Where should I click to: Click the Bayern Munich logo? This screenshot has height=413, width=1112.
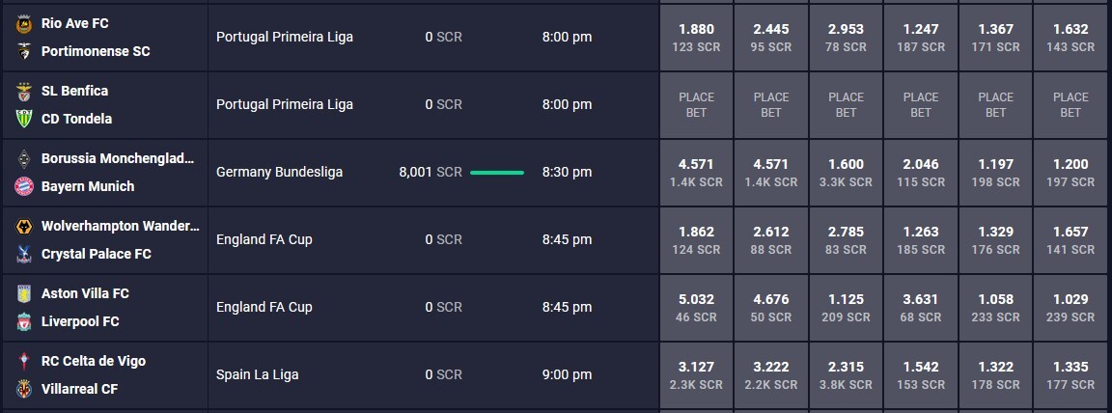point(24,186)
